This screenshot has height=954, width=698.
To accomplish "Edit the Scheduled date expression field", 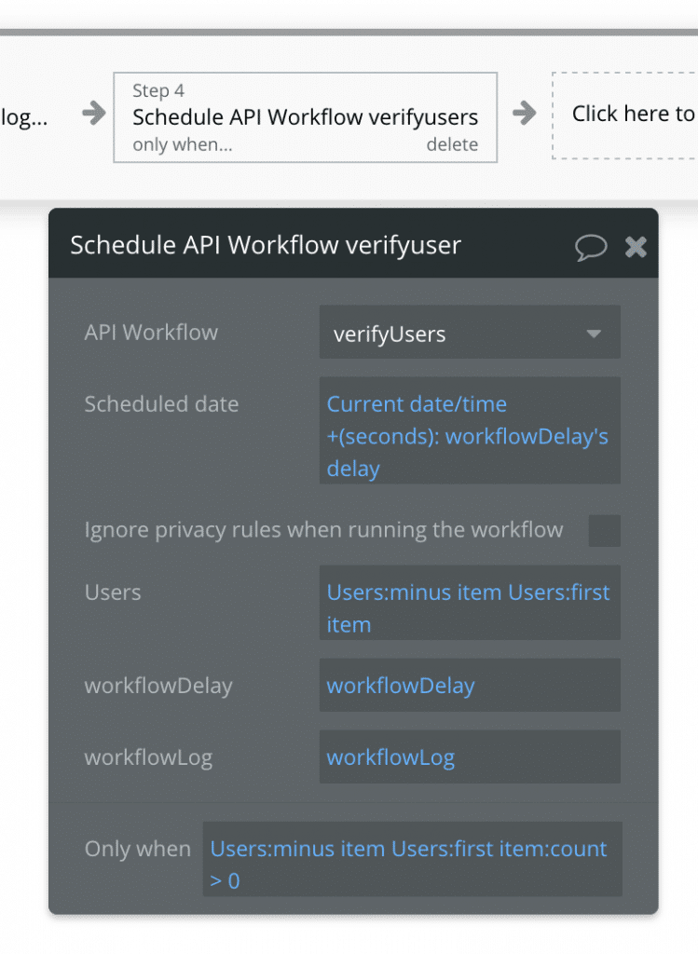I will click(x=470, y=431).
